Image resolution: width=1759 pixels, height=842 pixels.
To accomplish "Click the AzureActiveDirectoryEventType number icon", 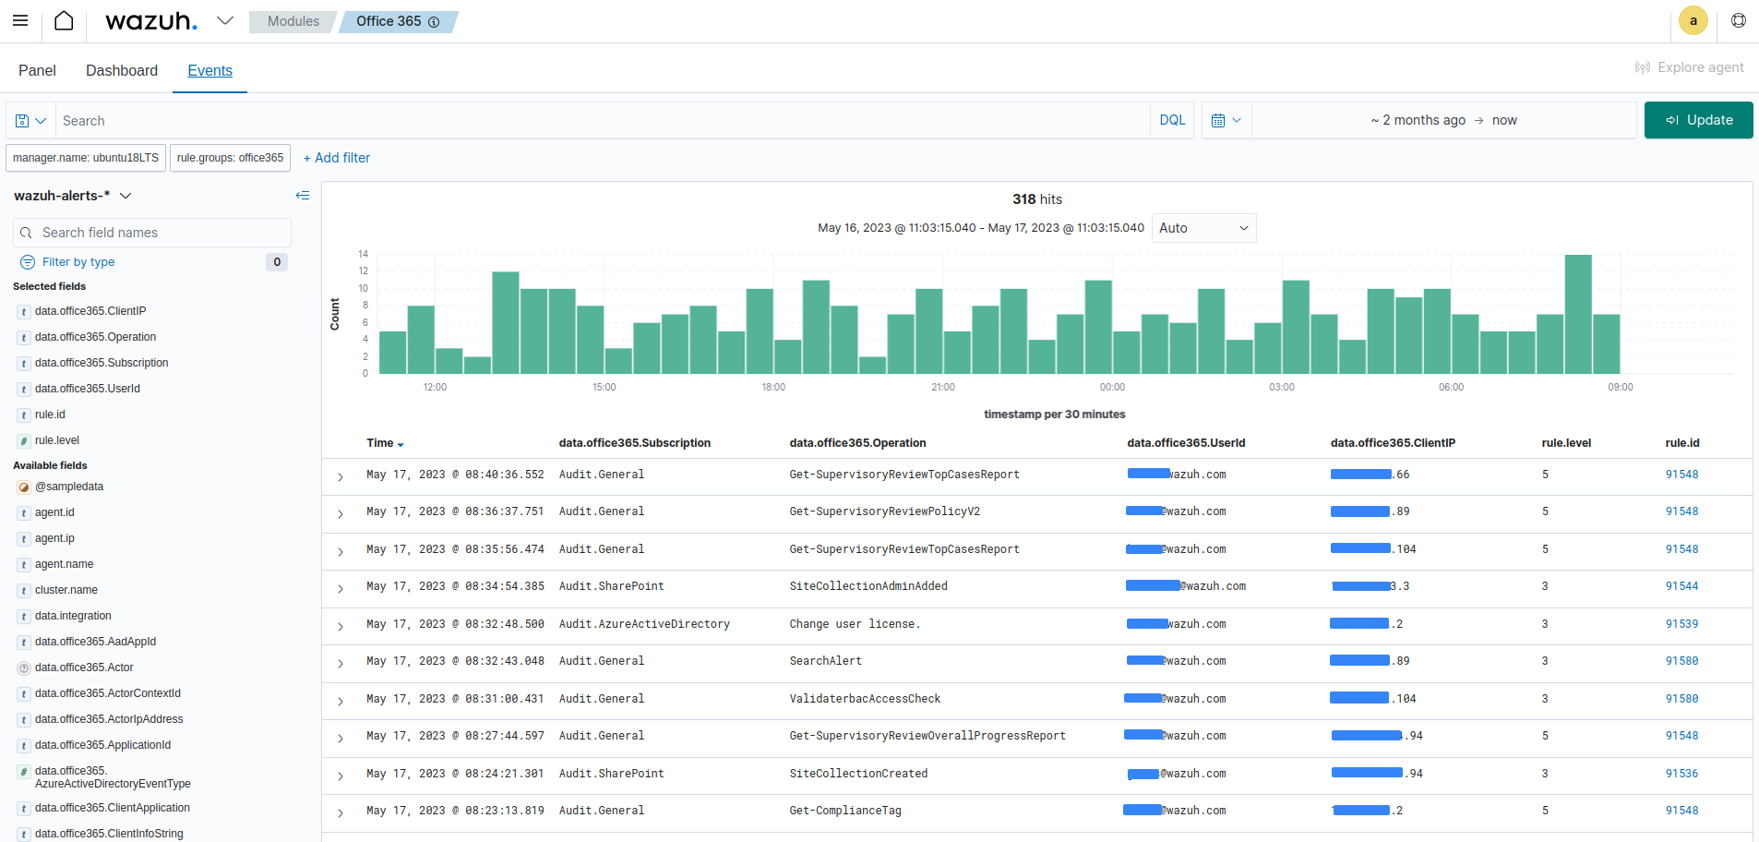I will tap(24, 772).
